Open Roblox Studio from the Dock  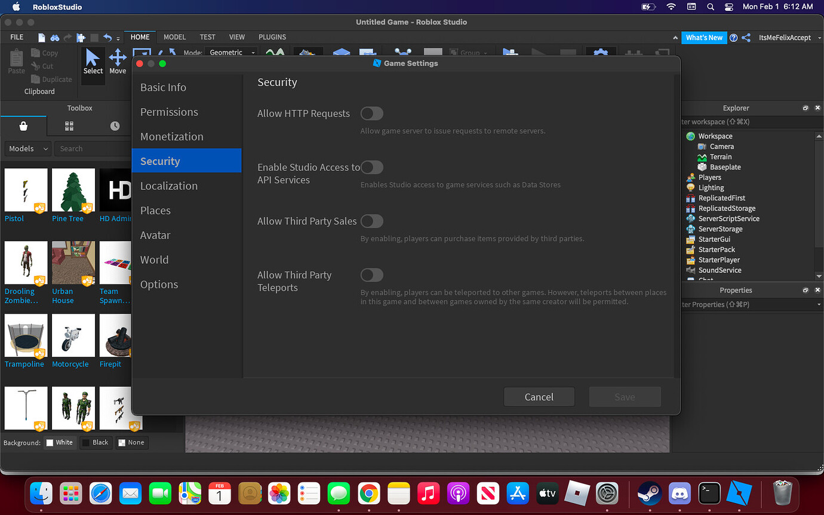tap(577, 493)
